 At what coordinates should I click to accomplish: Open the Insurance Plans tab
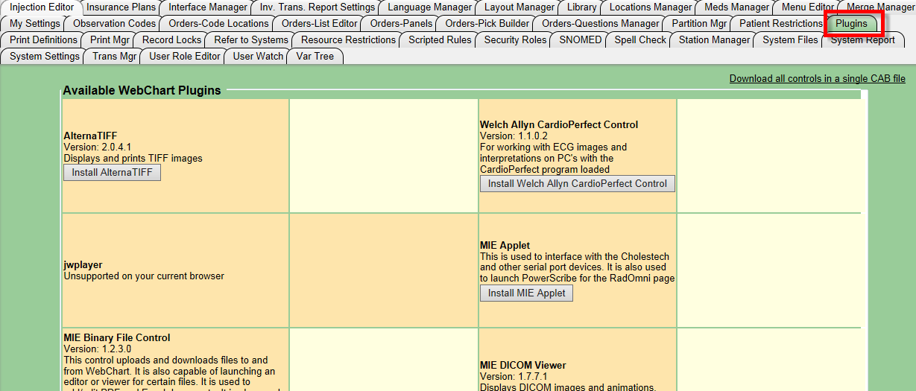[x=121, y=7]
